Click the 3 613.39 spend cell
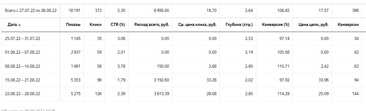The height and width of the screenshot is (111, 366). pos(161,94)
